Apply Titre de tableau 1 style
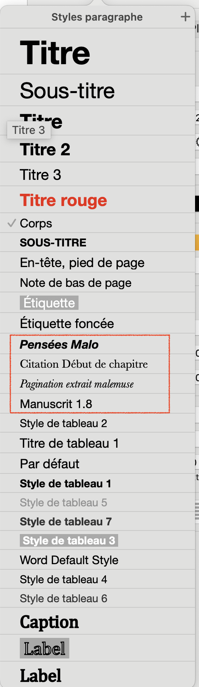The image size is (199, 687). (x=98, y=443)
